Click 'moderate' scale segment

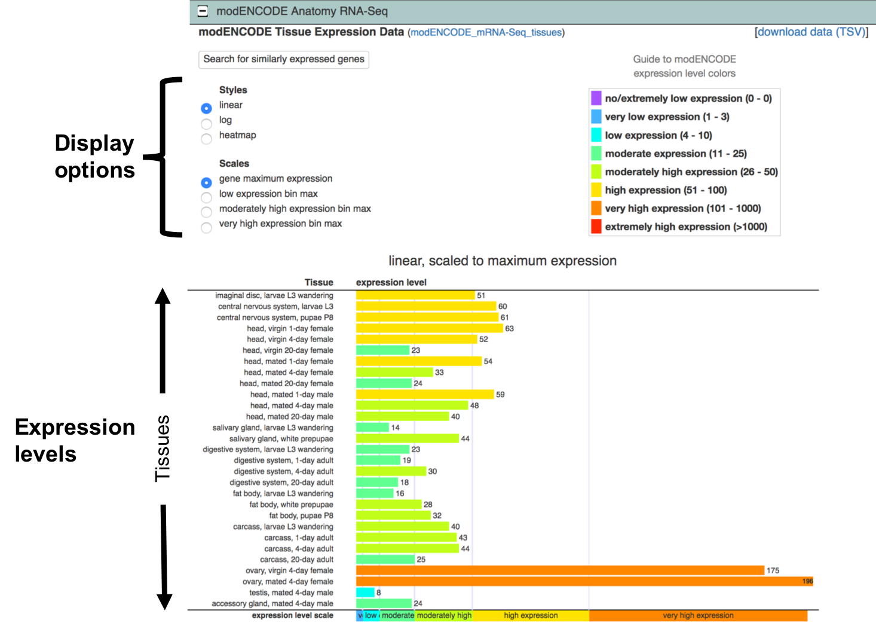coord(397,616)
